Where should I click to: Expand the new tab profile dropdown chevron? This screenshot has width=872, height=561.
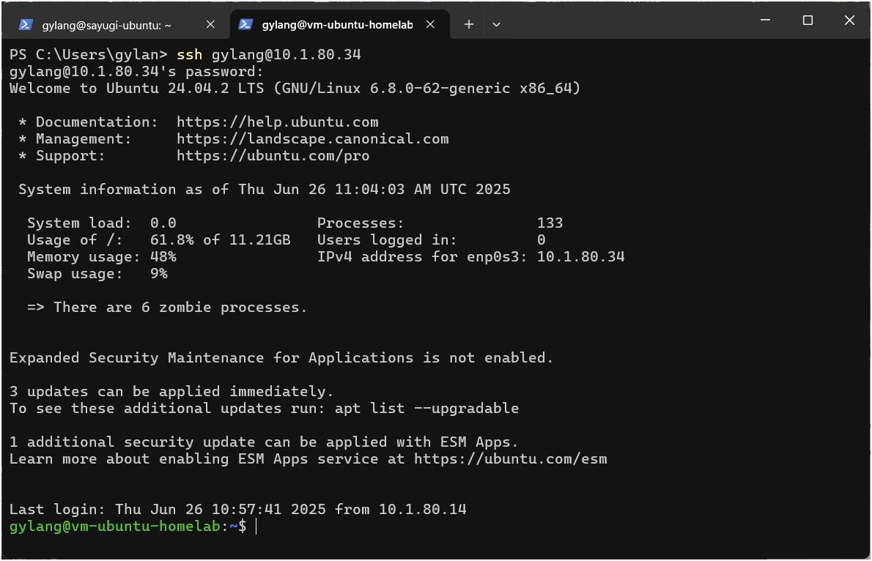tap(496, 24)
